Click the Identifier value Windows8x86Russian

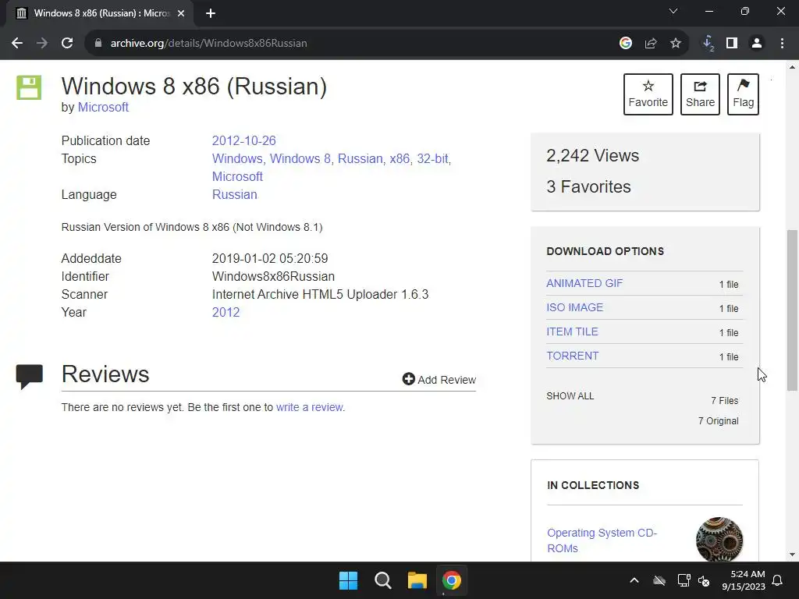click(273, 277)
